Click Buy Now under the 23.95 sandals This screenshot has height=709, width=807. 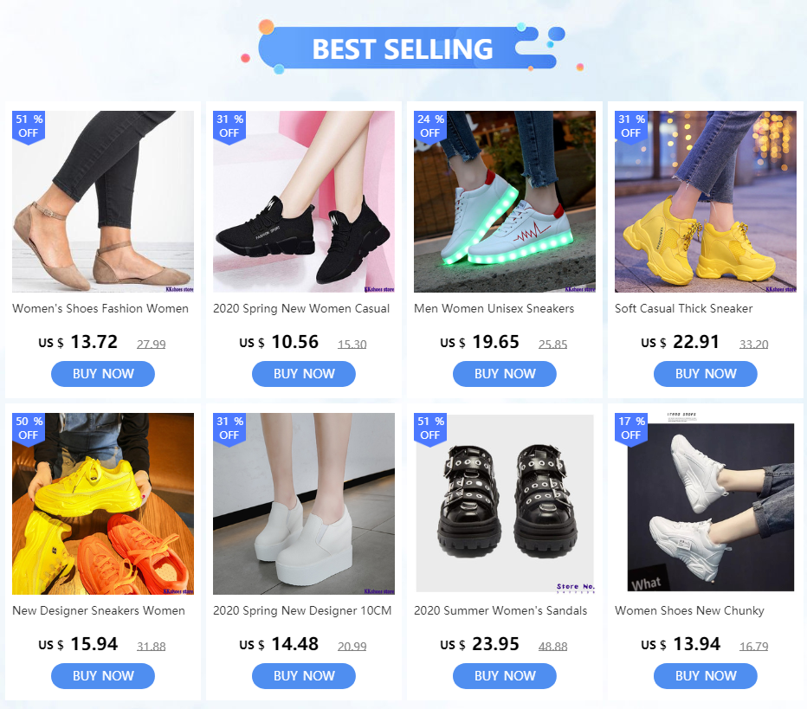click(x=505, y=676)
